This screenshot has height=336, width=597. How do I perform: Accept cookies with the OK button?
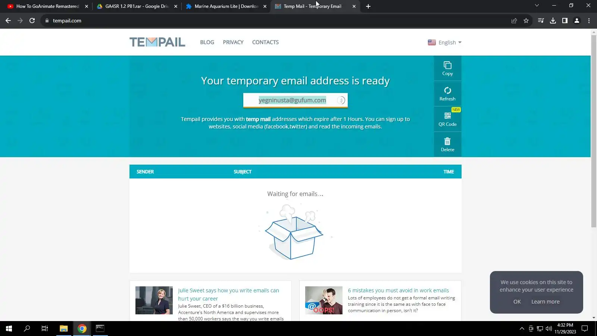pyautogui.click(x=517, y=302)
